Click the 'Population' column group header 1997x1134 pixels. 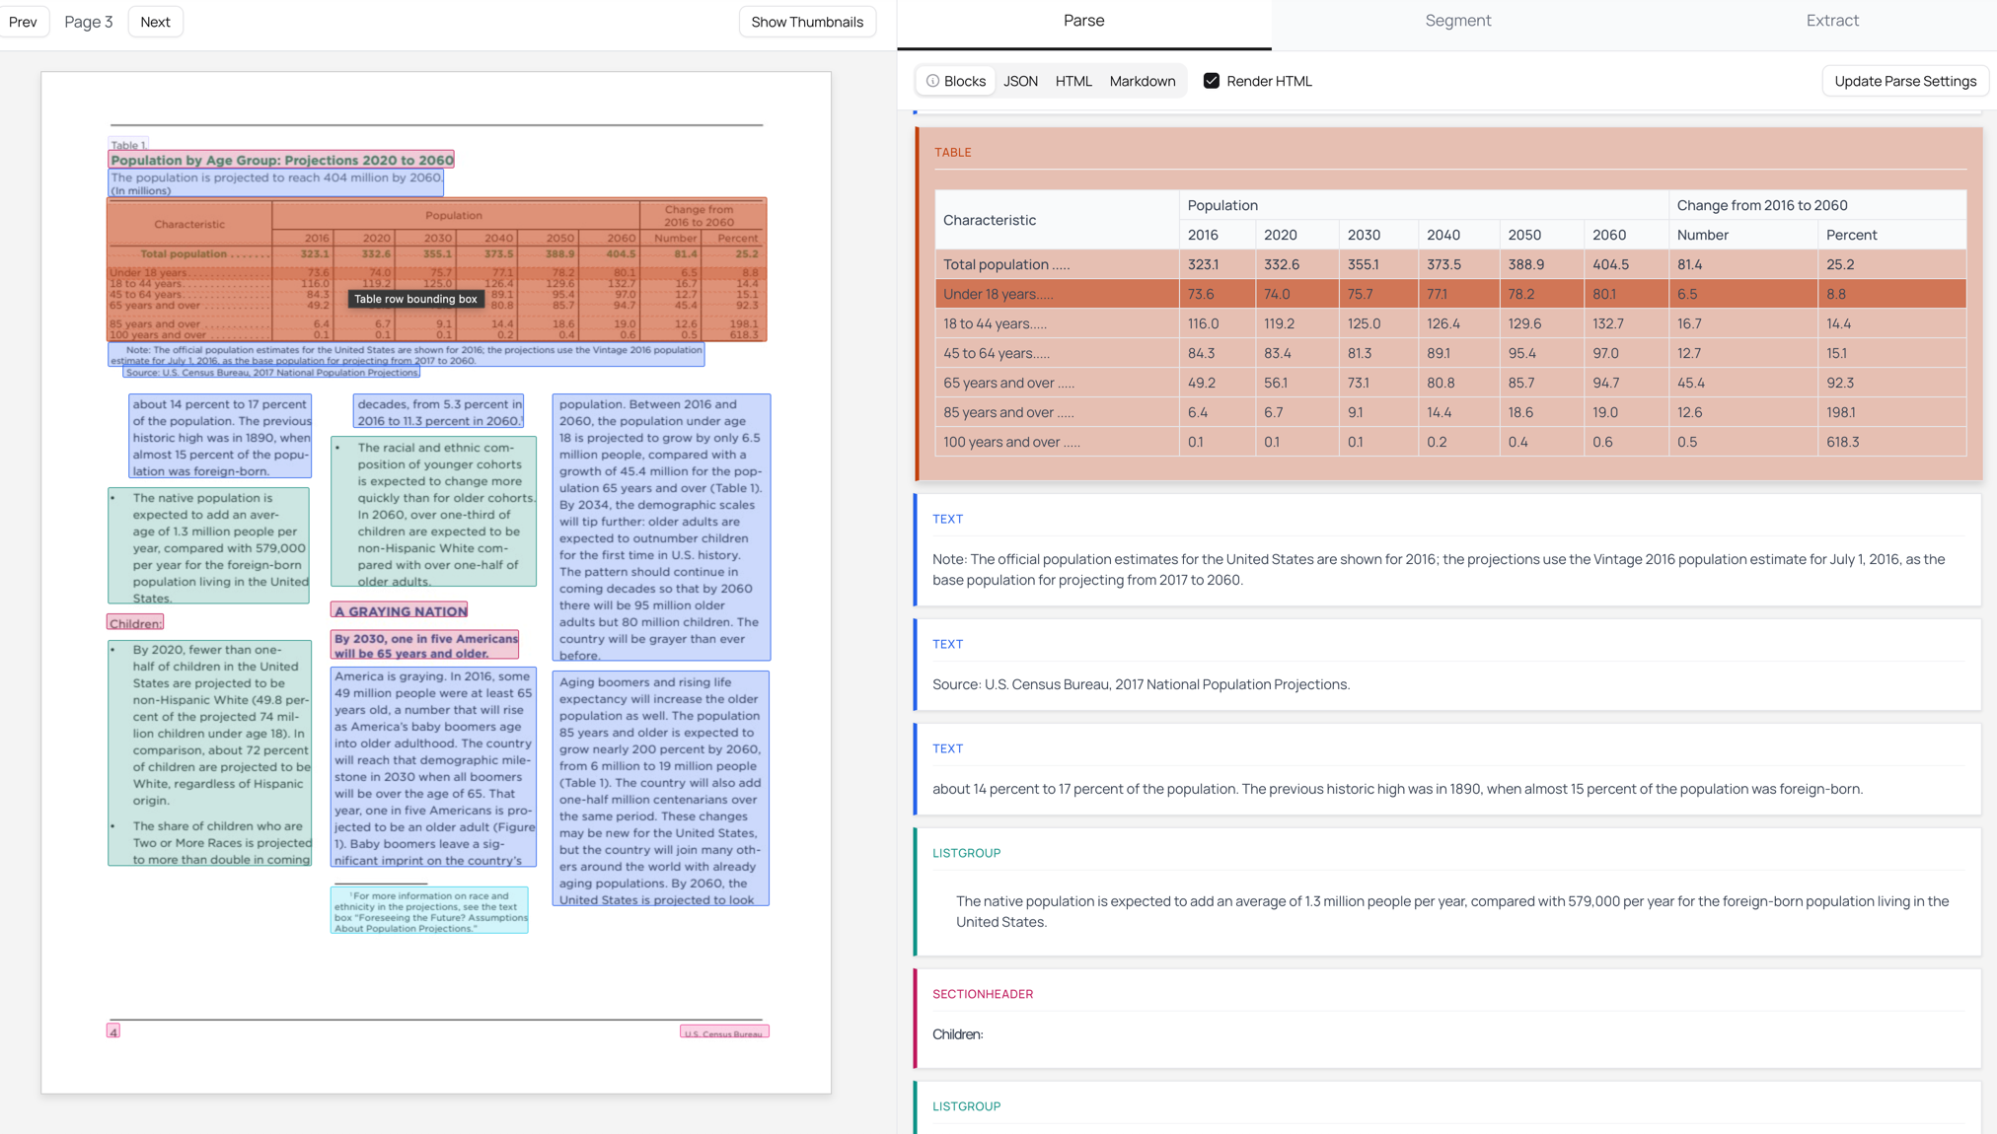pyautogui.click(x=1424, y=205)
